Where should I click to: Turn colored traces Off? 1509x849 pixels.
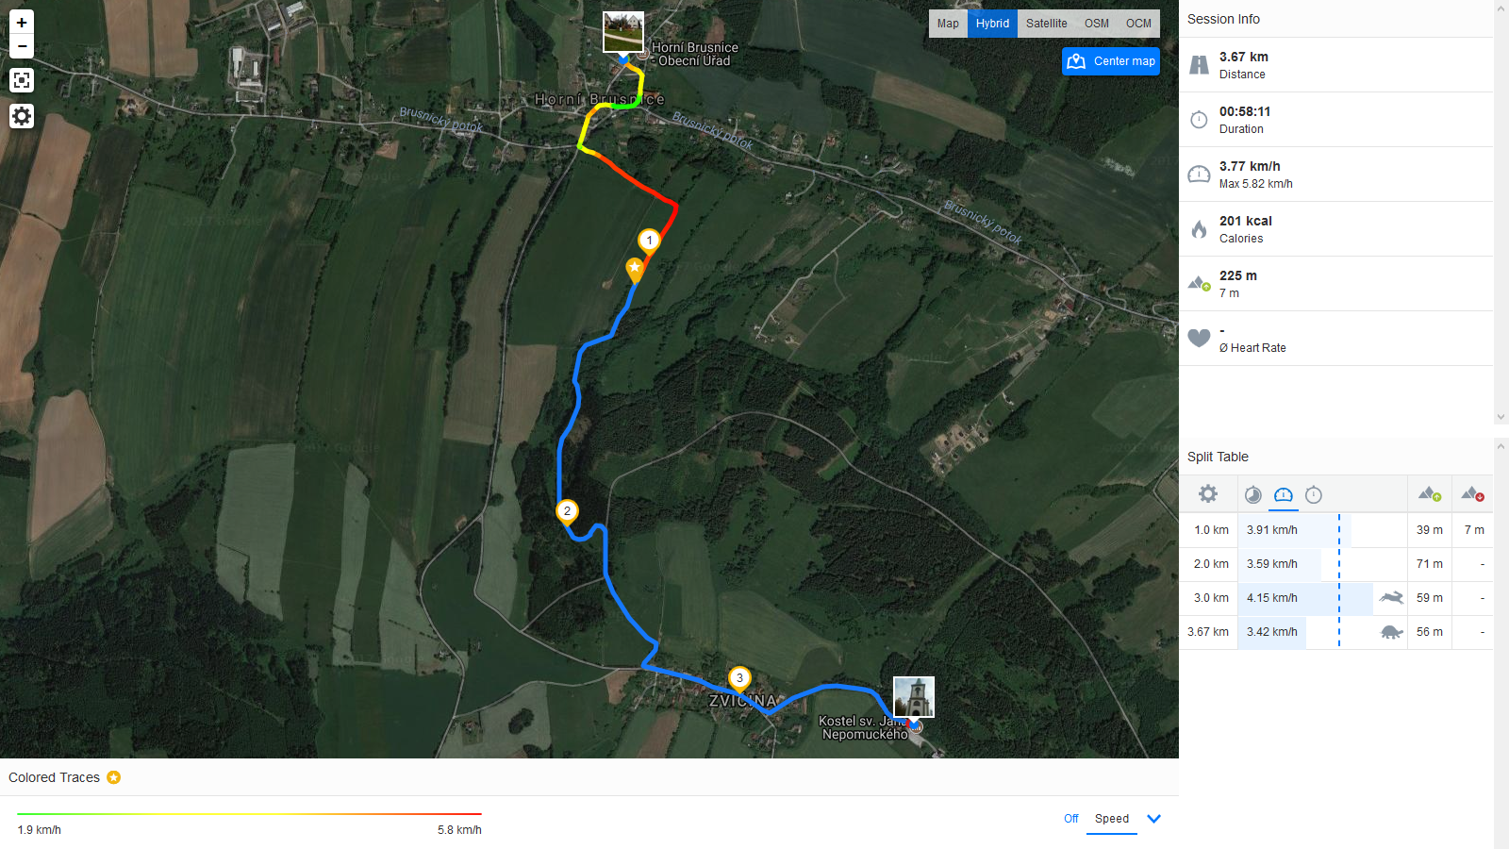(1071, 819)
